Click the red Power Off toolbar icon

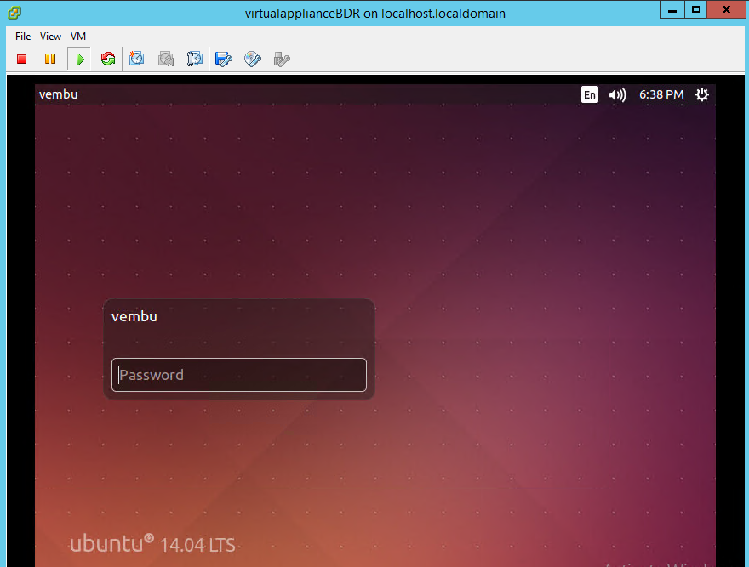pyautogui.click(x=21, y=59)
